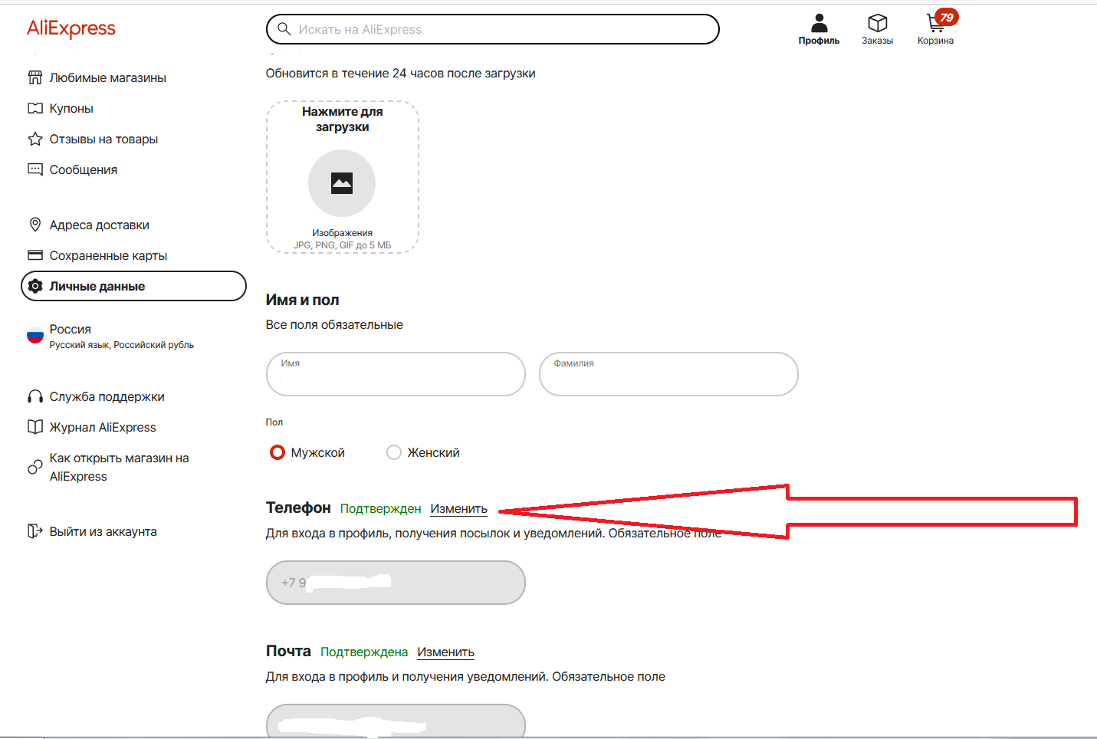The image size is (1097, 739).
Task: Click the image placeholder upload icon
Action: (342, 183)
